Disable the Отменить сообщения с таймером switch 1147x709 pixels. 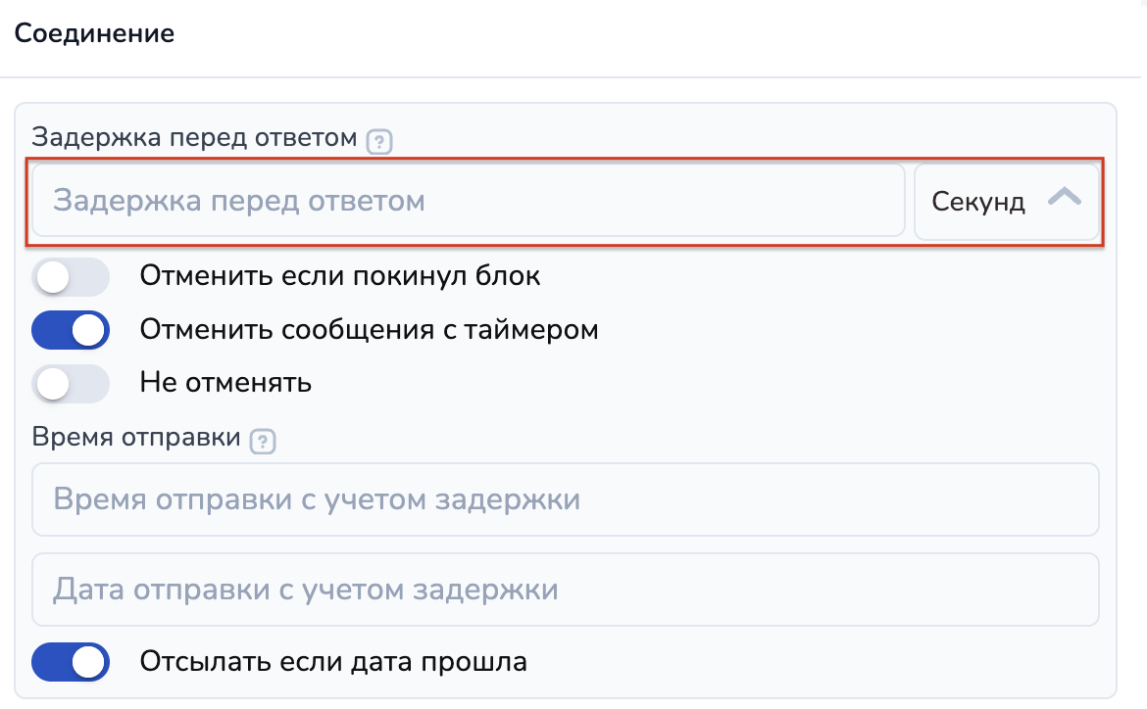[70, 330]
